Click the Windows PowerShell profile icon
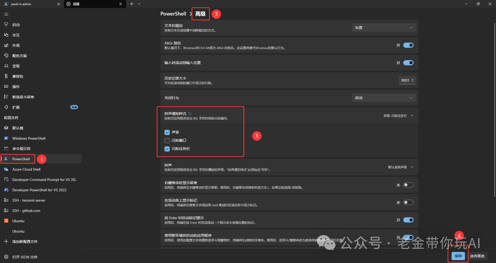This screenshot has width=496, height=263. pyautogui.click(x=6, y=138)
